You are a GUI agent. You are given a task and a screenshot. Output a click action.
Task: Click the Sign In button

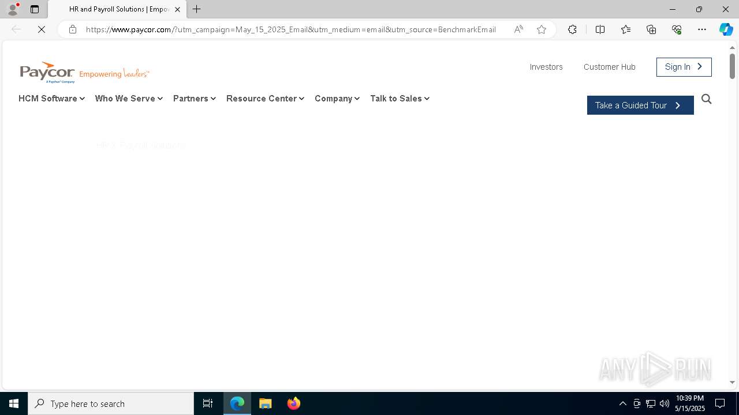click(684, 67)
